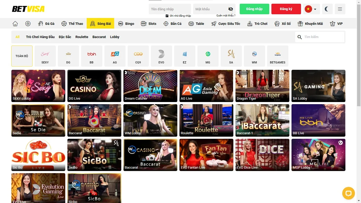Open the MGP Lobby game thumbnail
This screenshot has width=361, height=203.
click(x=318, y=155)
